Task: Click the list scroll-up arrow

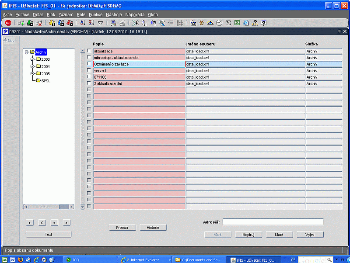Action: pyautogui.click(x=83, y=51)
